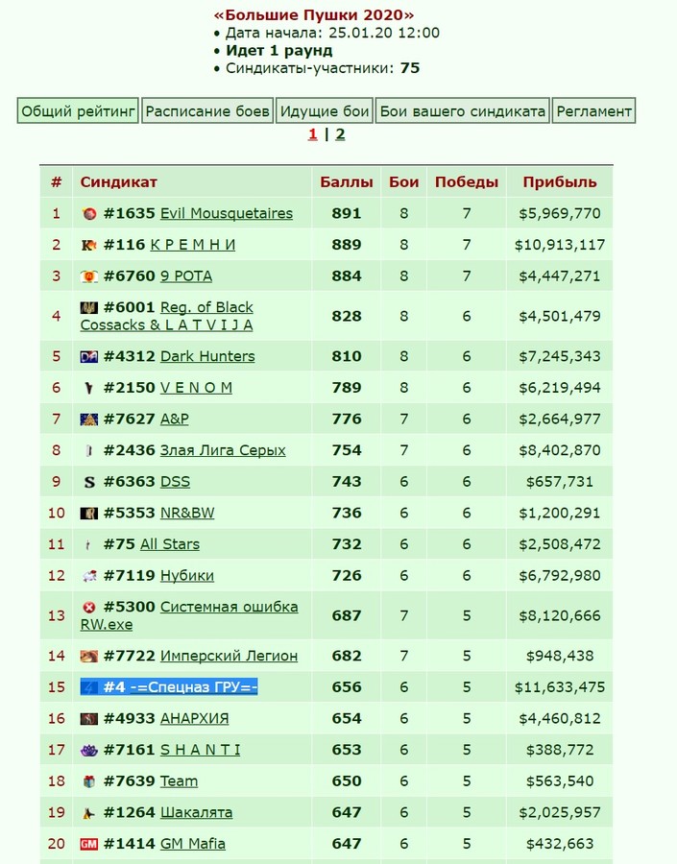This screenshot has width=677, height=864.
Task: Click the Победы column header
Action: coord(467,181)
